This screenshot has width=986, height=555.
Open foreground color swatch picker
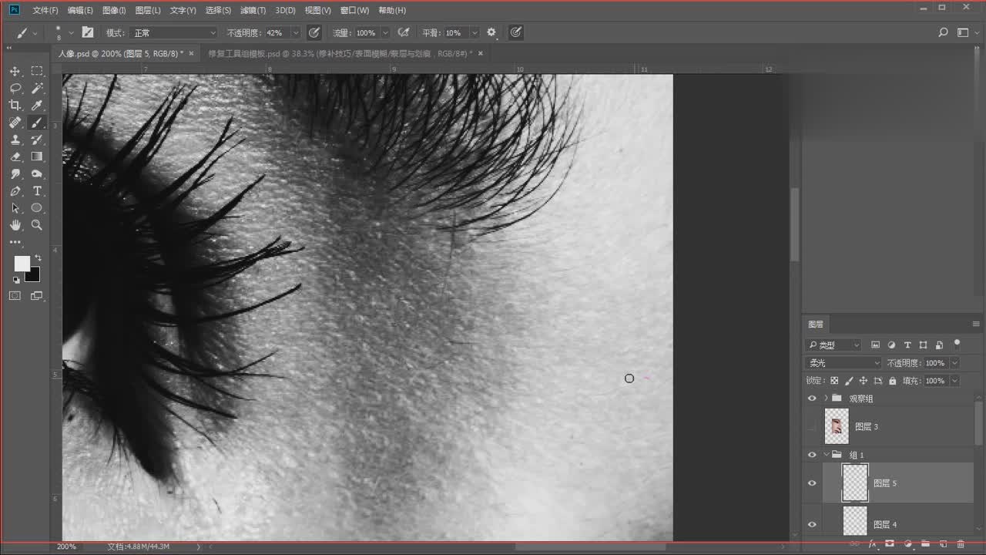pyautogui.click(x=22, y=264)
